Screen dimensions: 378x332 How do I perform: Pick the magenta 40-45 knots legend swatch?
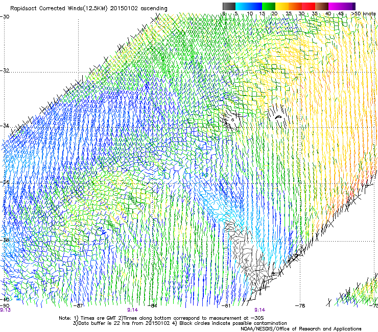[335, 6]
